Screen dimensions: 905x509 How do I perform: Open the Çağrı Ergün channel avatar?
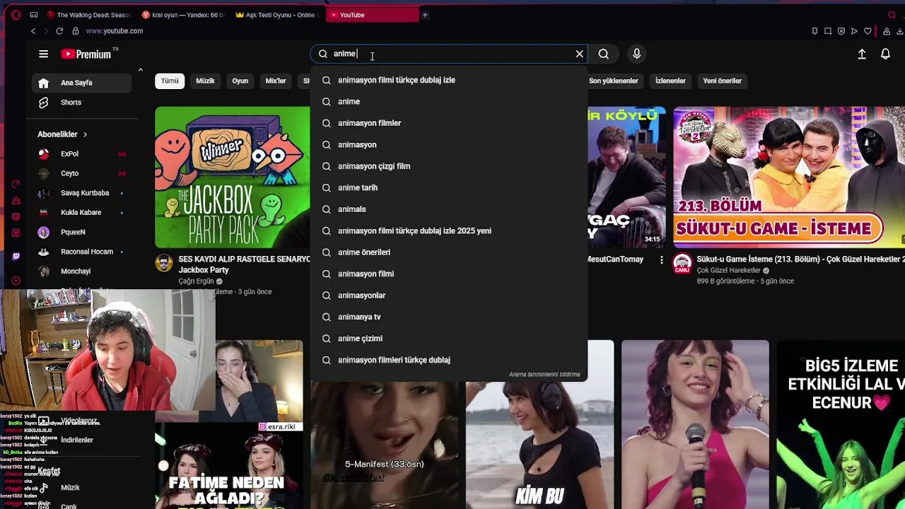pos(164,264)
